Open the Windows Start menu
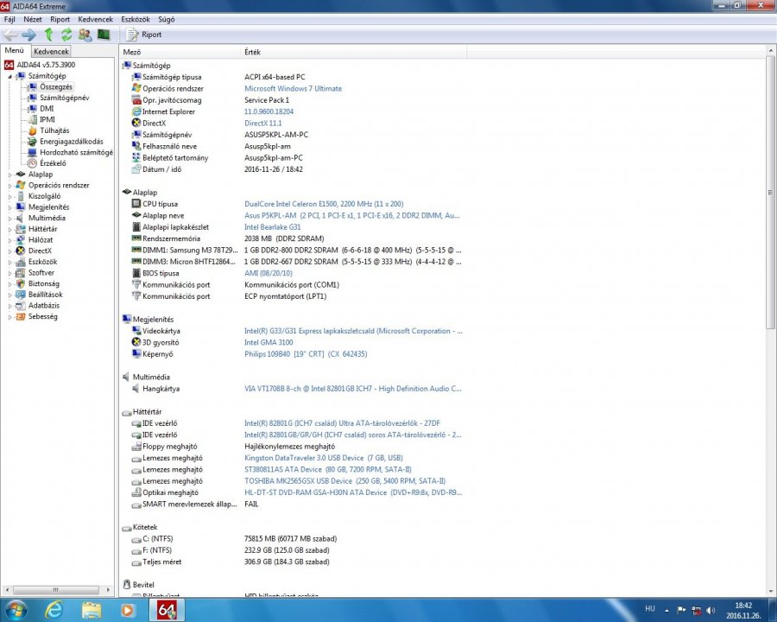Viewport: 777px width, 622px height. click(x=15, y=610)
